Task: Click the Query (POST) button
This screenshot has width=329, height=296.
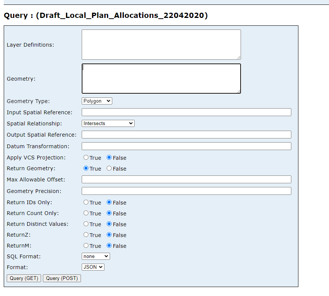Action: pos(62,278)
